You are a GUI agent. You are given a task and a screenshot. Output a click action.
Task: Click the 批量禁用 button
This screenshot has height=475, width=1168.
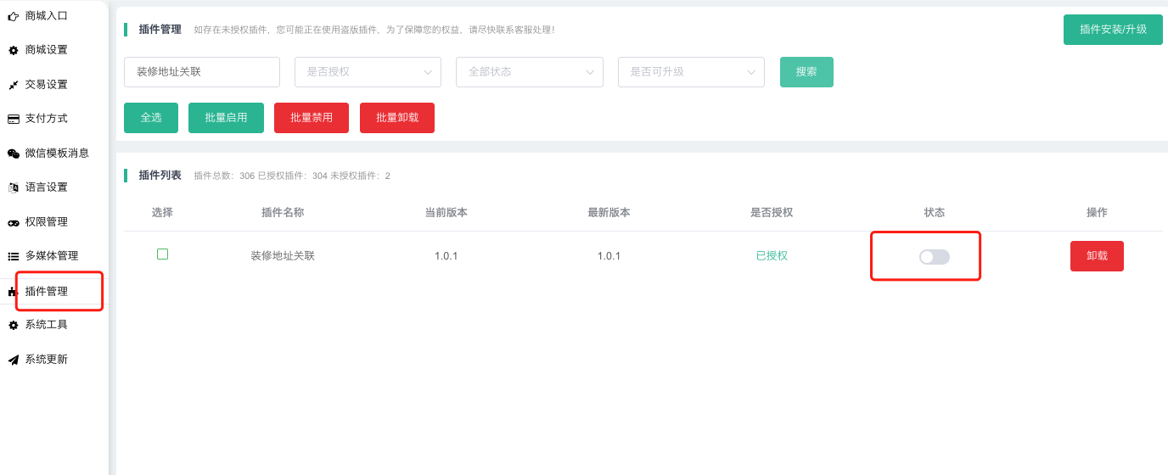pos(312,118)
